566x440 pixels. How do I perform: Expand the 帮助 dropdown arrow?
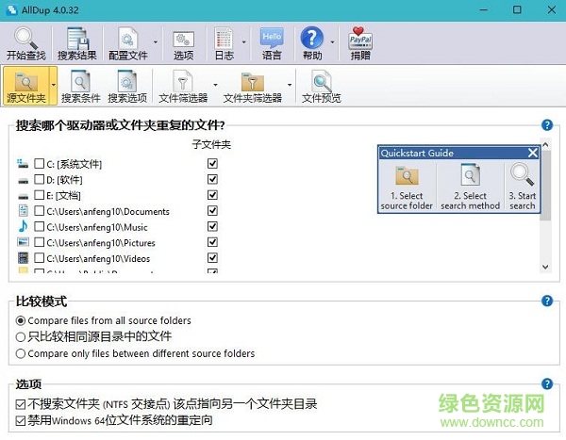[332, 42]
